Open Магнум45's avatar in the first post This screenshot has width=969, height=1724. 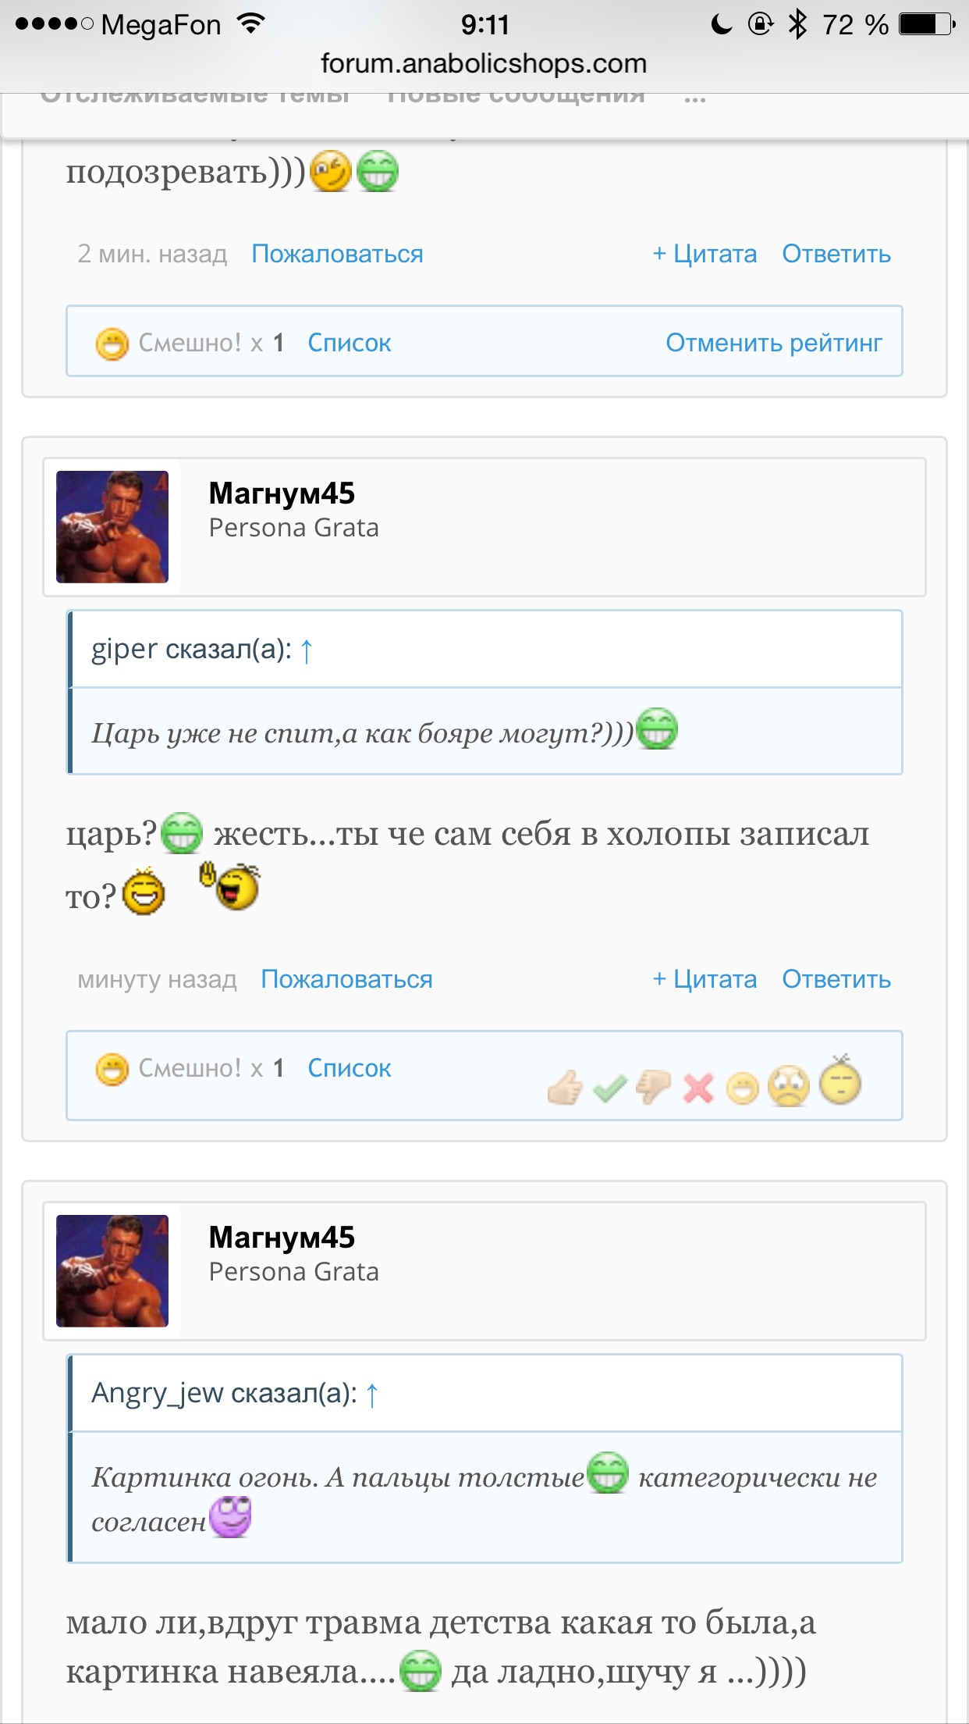tap(112, 527)
